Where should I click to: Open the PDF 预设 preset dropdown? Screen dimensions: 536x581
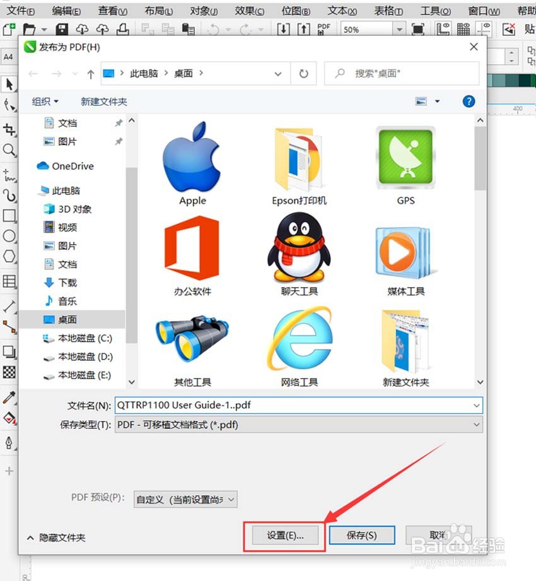click(185, 500)
